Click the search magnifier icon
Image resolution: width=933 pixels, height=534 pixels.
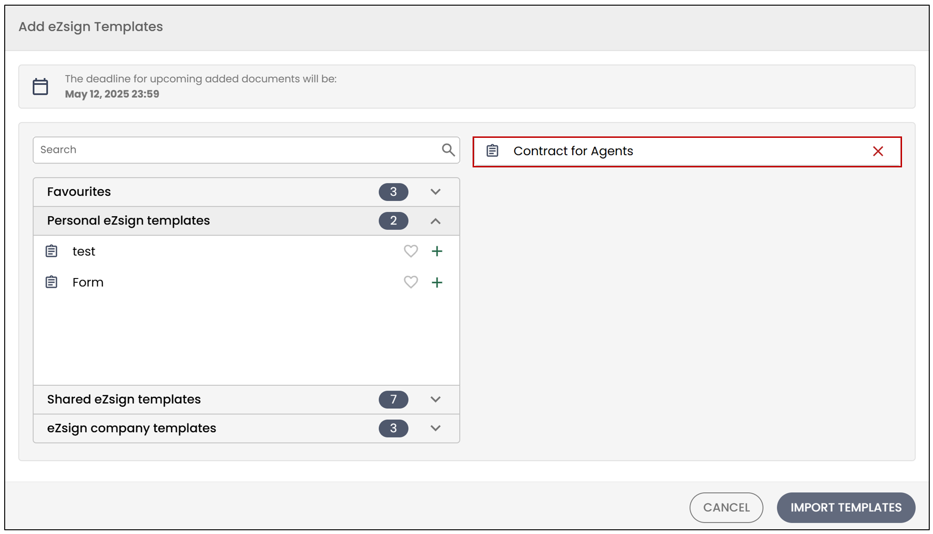pos(448,150)
